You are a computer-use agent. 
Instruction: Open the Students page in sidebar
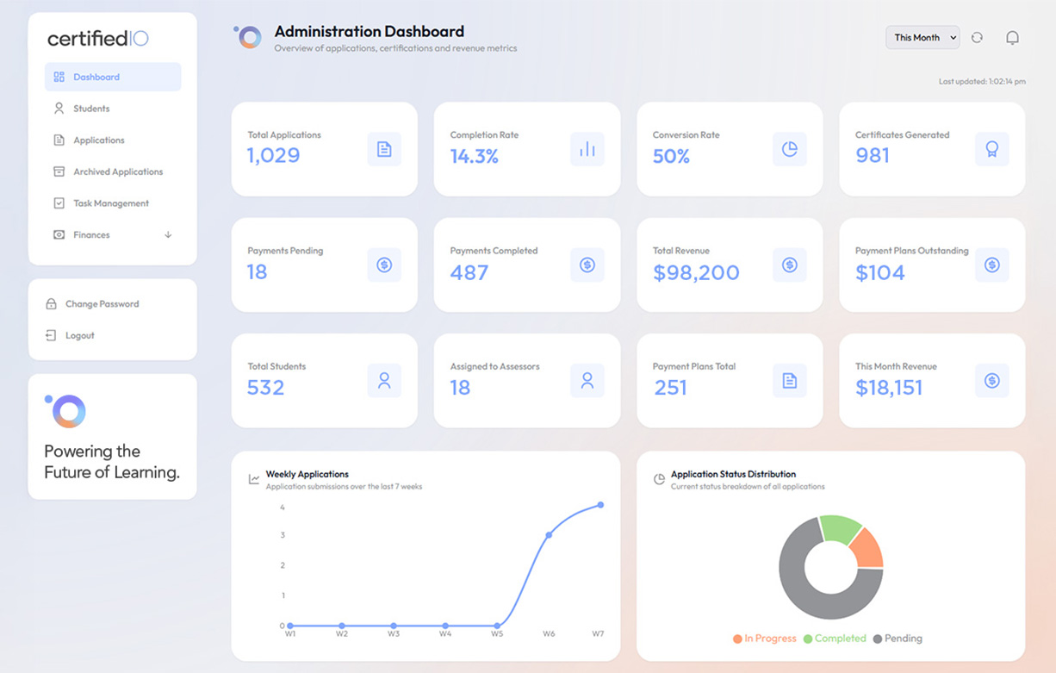point(91,109)
